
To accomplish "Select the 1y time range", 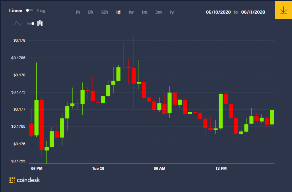I will pos(172,12).
